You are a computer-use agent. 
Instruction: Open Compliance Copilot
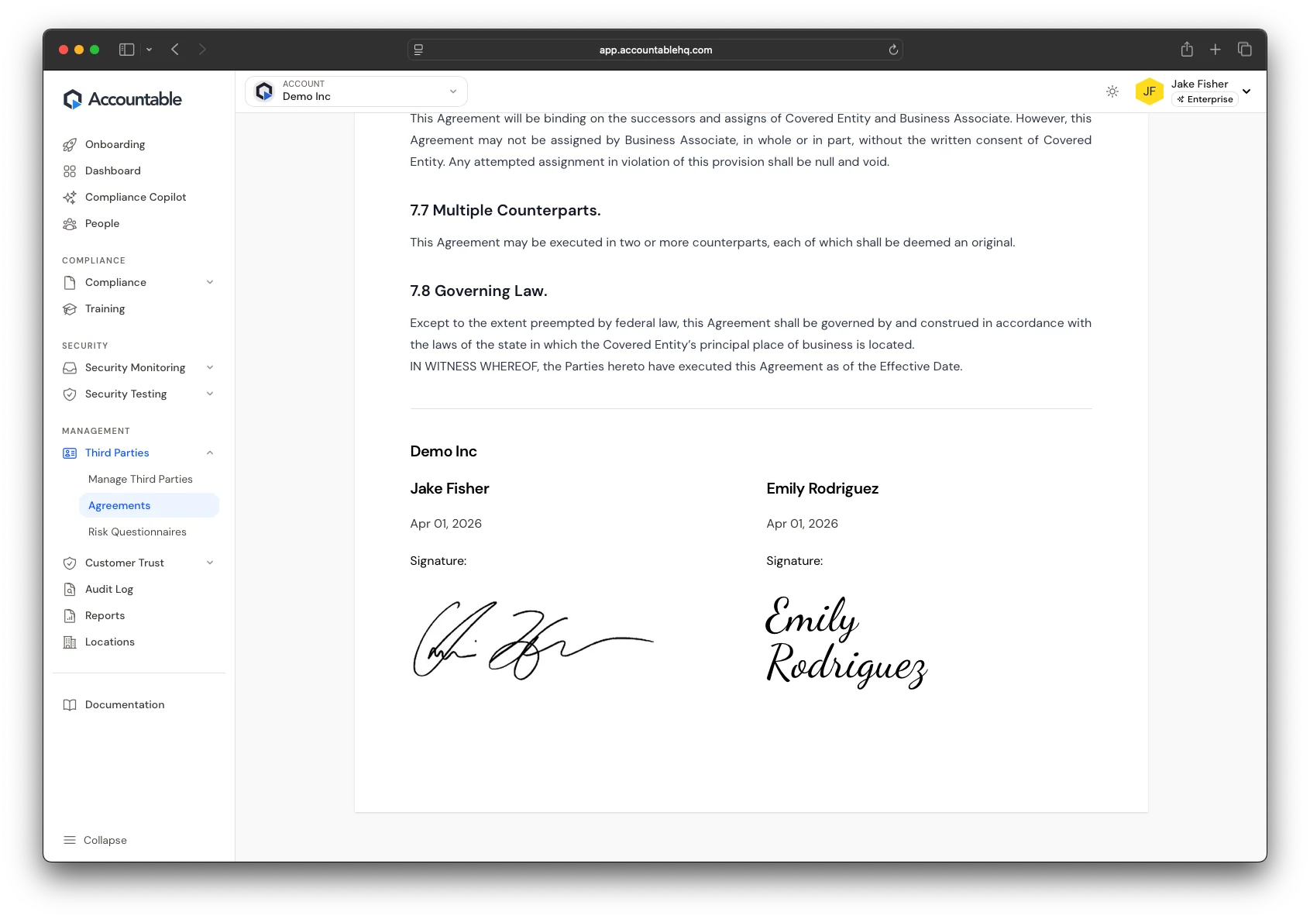pos(136,198)
